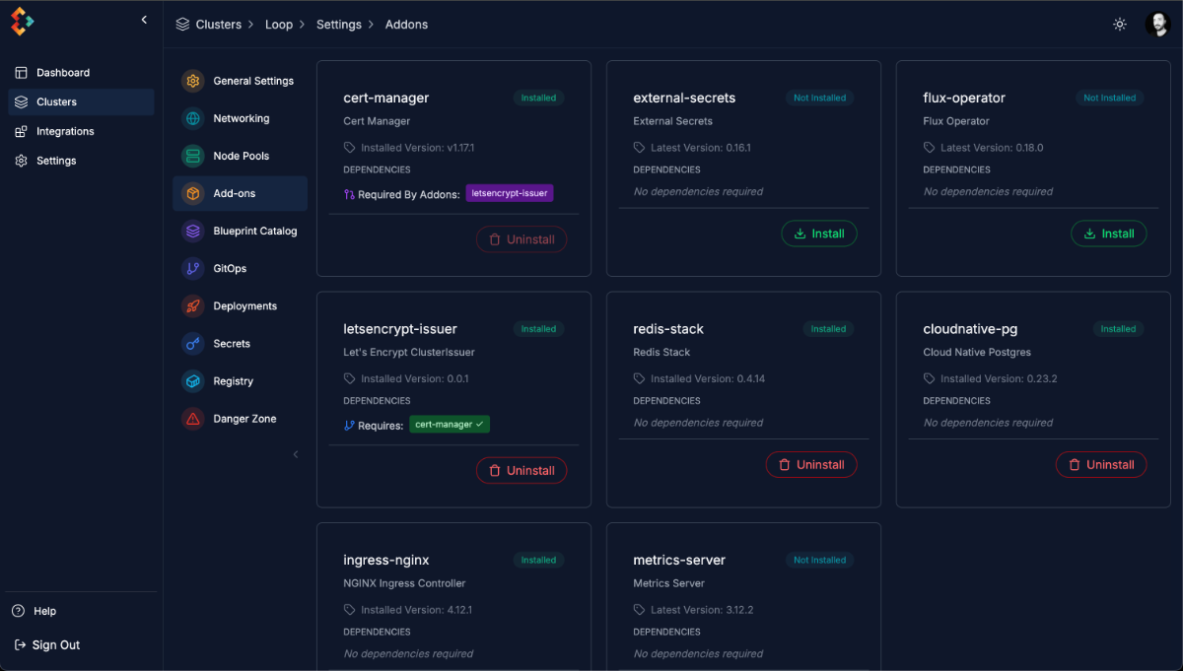Viewport: 1183px width, 671px height.
Task: Click the Integrations icon in the sidebar
Action: 21,131
